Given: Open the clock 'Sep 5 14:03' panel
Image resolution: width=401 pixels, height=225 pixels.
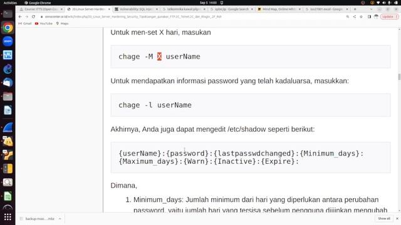Looking at the screenshot, I should click(208, 2).
